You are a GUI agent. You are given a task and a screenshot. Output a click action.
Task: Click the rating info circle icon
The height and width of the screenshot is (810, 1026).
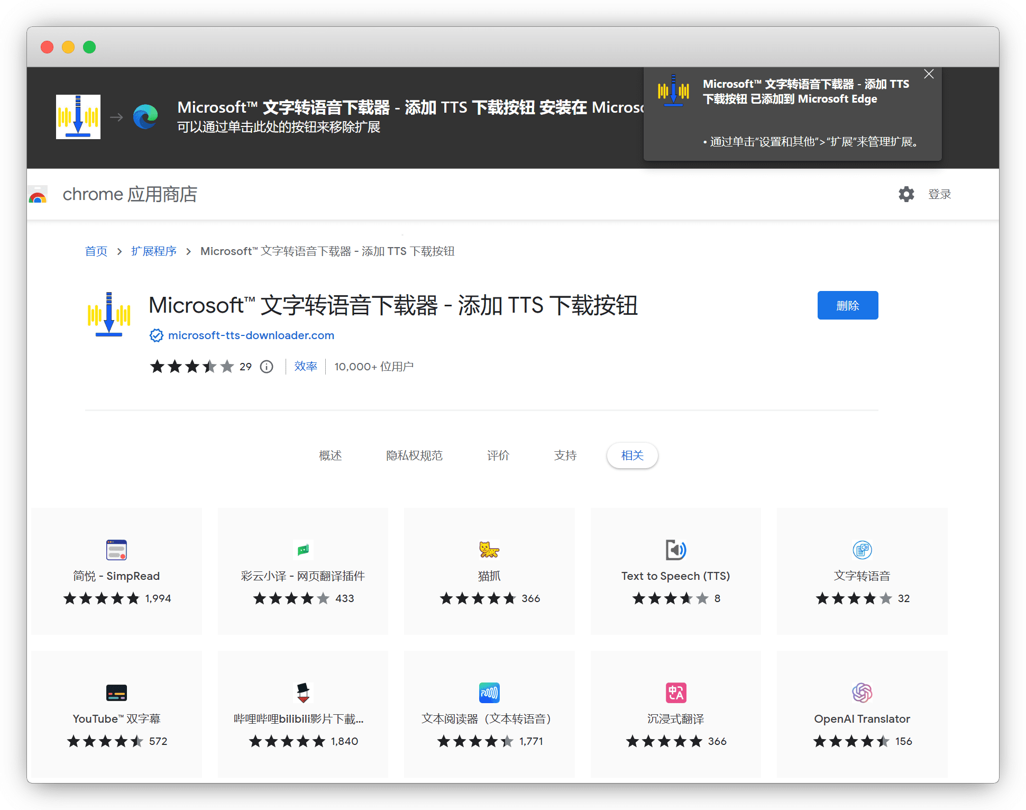tap(267, 367)
